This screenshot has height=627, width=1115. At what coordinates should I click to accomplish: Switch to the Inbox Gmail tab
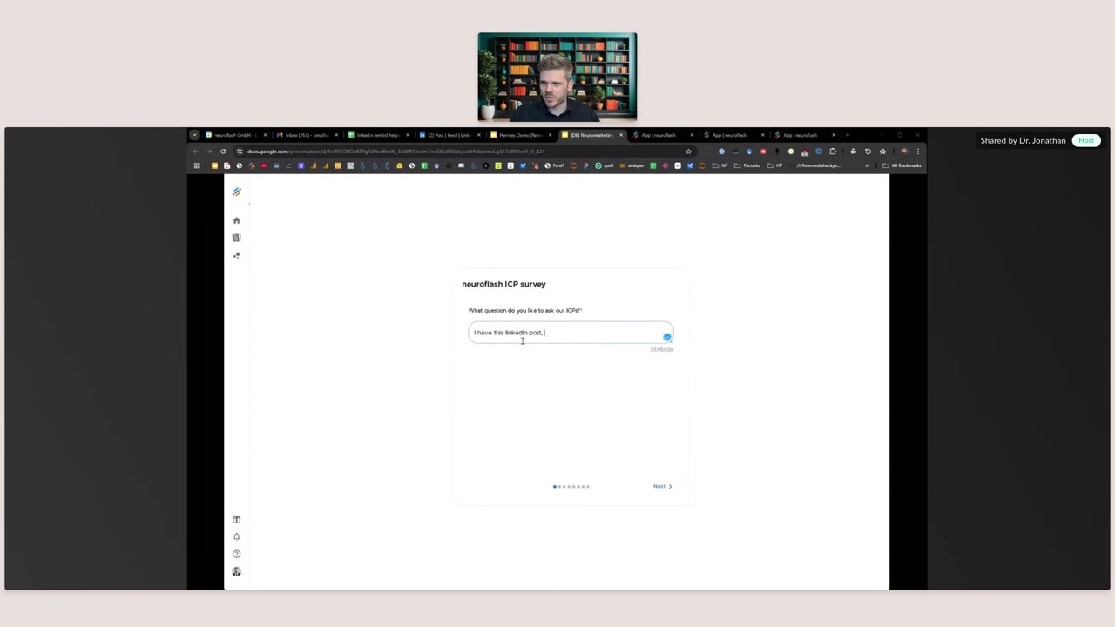click(302, 135)
